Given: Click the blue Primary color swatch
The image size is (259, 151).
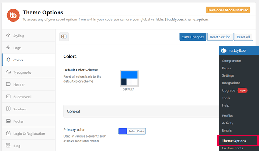Looking at the screenshot, I should (x=123, y=131).
